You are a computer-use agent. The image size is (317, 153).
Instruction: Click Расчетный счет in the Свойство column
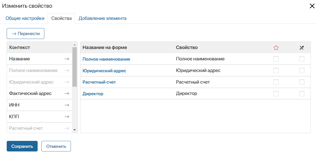click(x=193, y=82)
